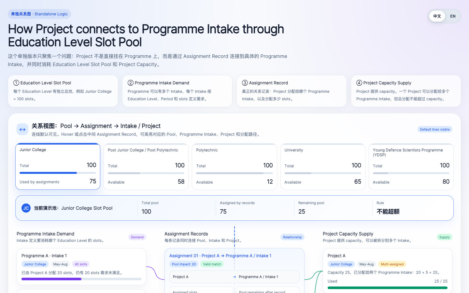Click the Pool impact: 20 tag

(184, 264)
